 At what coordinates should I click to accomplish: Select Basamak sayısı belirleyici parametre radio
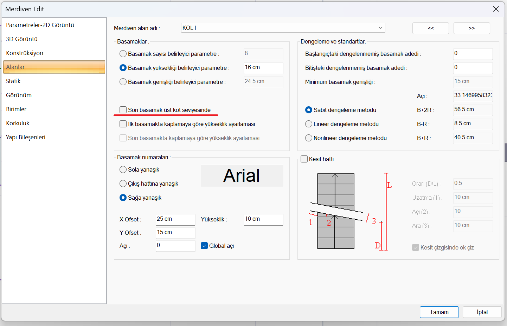(123, 54)
